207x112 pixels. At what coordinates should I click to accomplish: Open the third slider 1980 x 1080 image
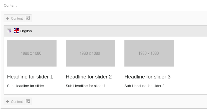point(149,53)
